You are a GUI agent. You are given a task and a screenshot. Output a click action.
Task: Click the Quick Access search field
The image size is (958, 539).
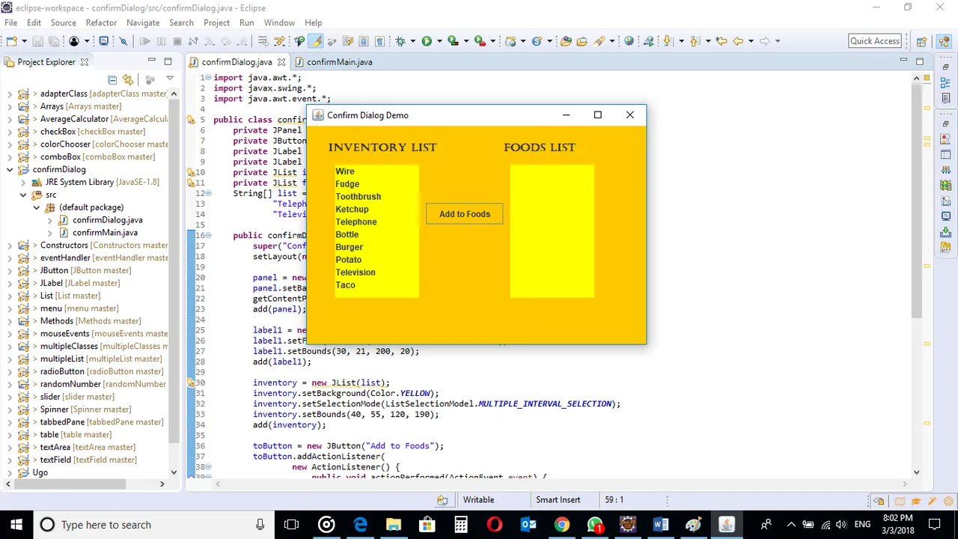875,41
